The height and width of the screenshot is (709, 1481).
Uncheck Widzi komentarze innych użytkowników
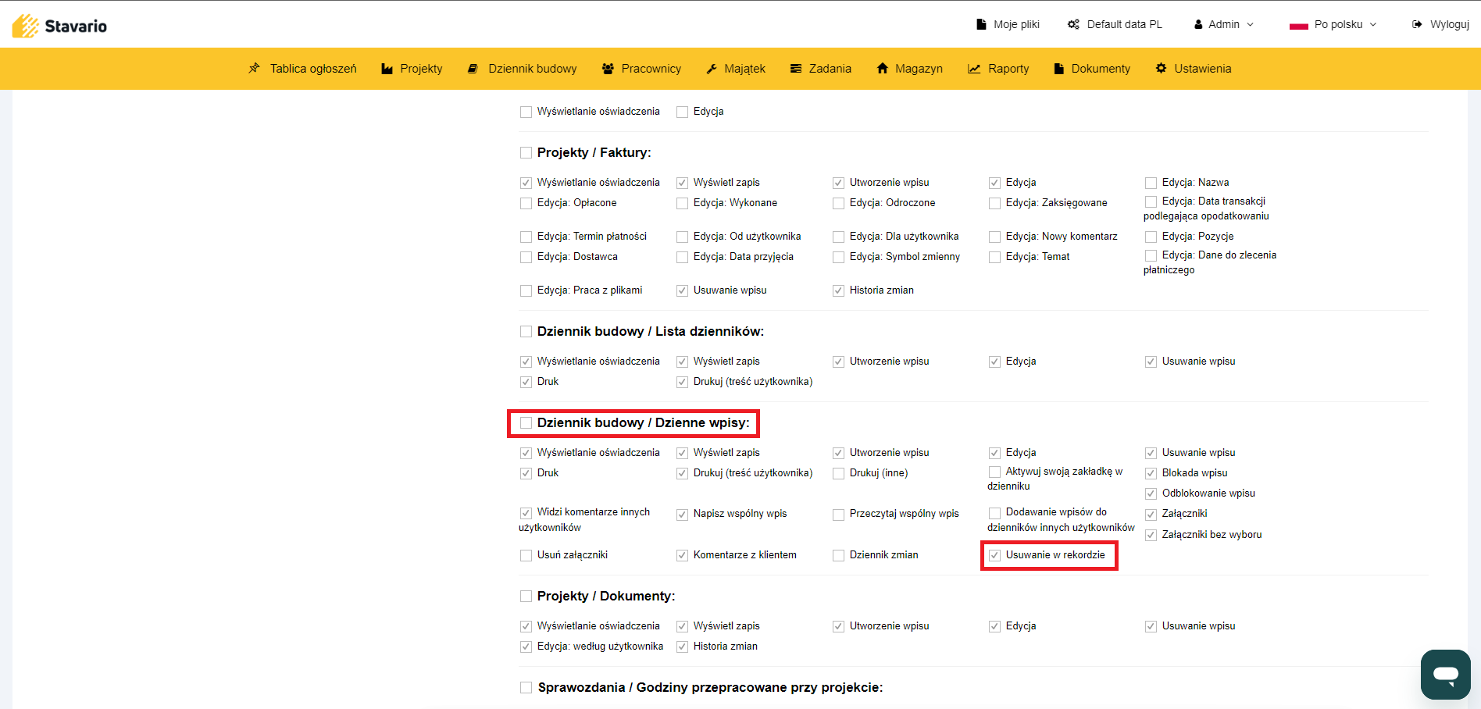pos(526,513)
